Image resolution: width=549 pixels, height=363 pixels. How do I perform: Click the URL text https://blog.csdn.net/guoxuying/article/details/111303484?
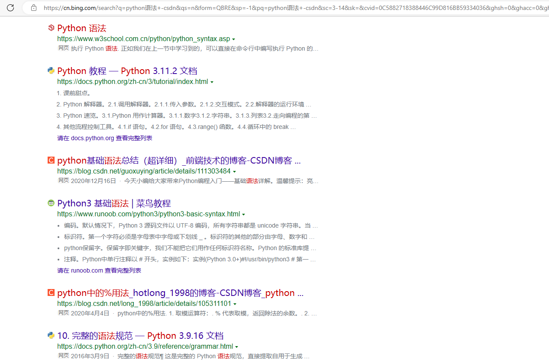pyautogui.click(x=144, y=171)
